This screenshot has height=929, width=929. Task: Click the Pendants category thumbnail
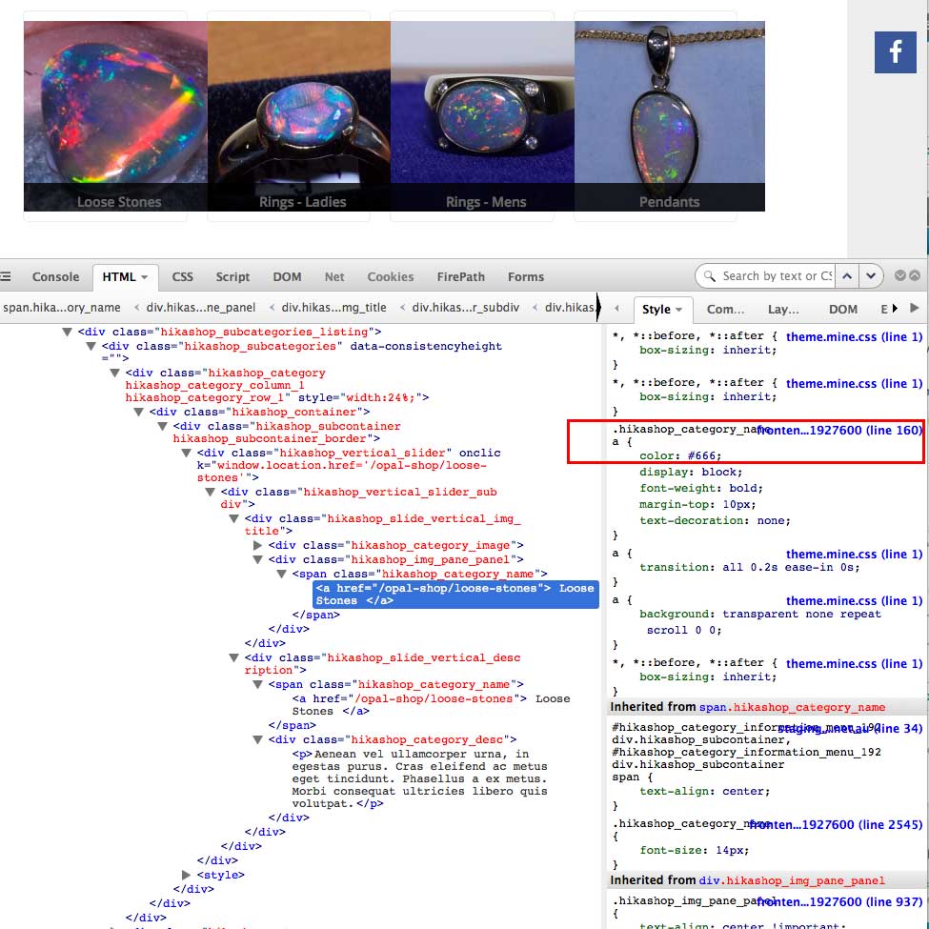pyautogui.click(x=670, y=116)
